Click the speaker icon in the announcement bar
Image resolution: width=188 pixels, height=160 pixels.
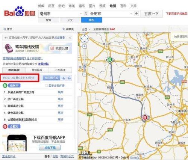[x=6, y=38]
